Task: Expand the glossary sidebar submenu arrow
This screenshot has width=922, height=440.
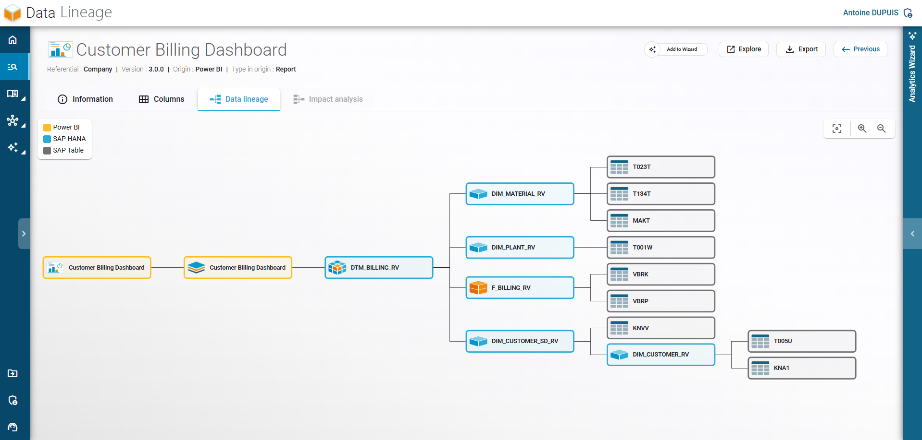Action: (23, 98)
